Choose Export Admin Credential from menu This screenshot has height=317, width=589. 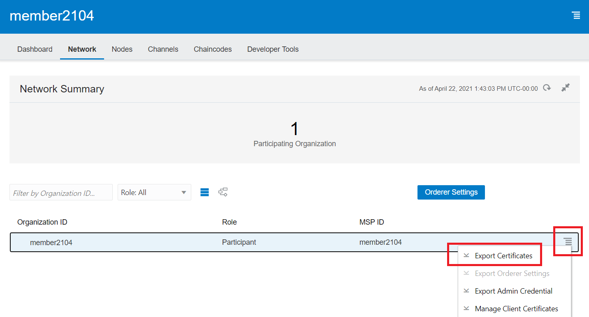tap(513, 291)
